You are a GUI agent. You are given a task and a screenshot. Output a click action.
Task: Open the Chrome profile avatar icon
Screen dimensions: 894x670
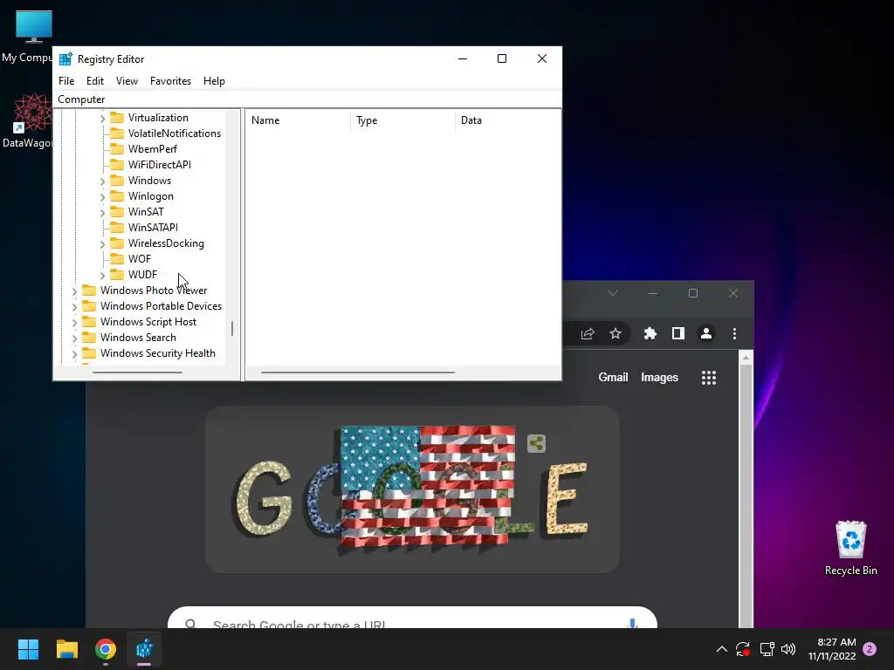point(705,334)
